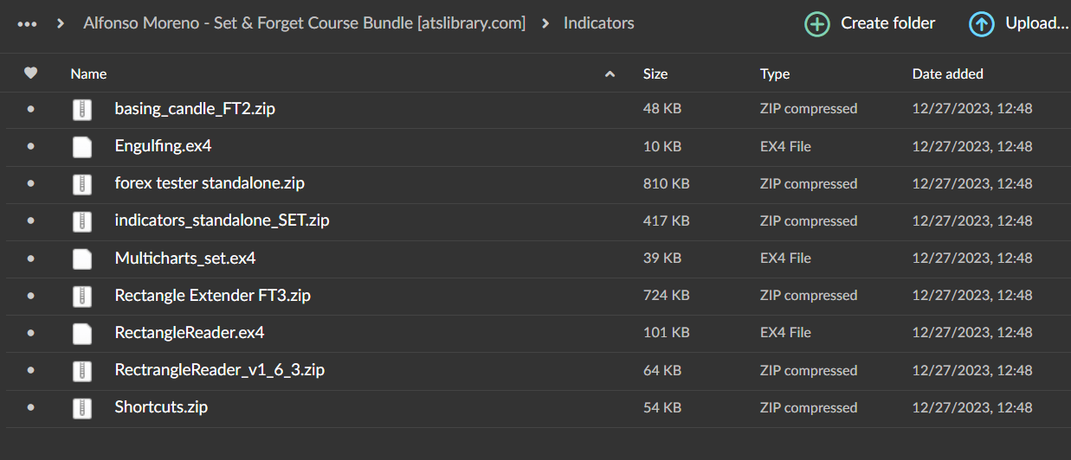Toggle favorite dot for indicators_standalone_SET.zip
1071x460 pixels.
point(31,221)
